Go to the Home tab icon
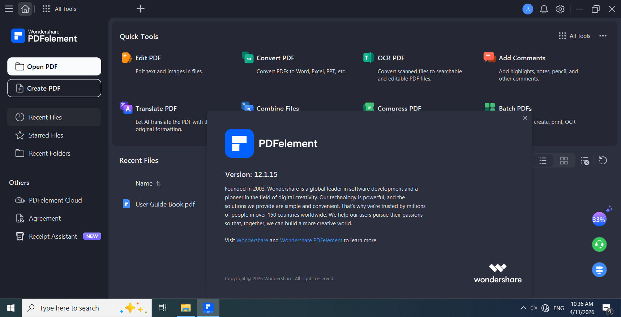 point(25,9)
